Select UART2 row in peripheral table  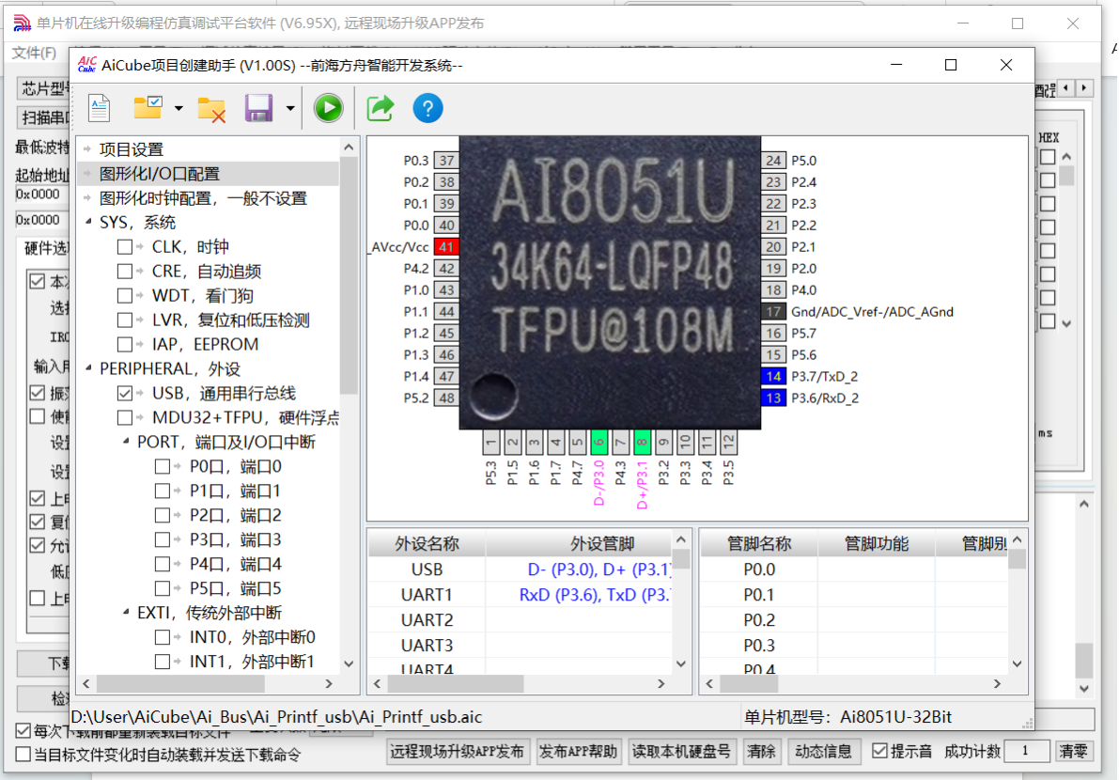pyautogui.click(x=521, y=620)
